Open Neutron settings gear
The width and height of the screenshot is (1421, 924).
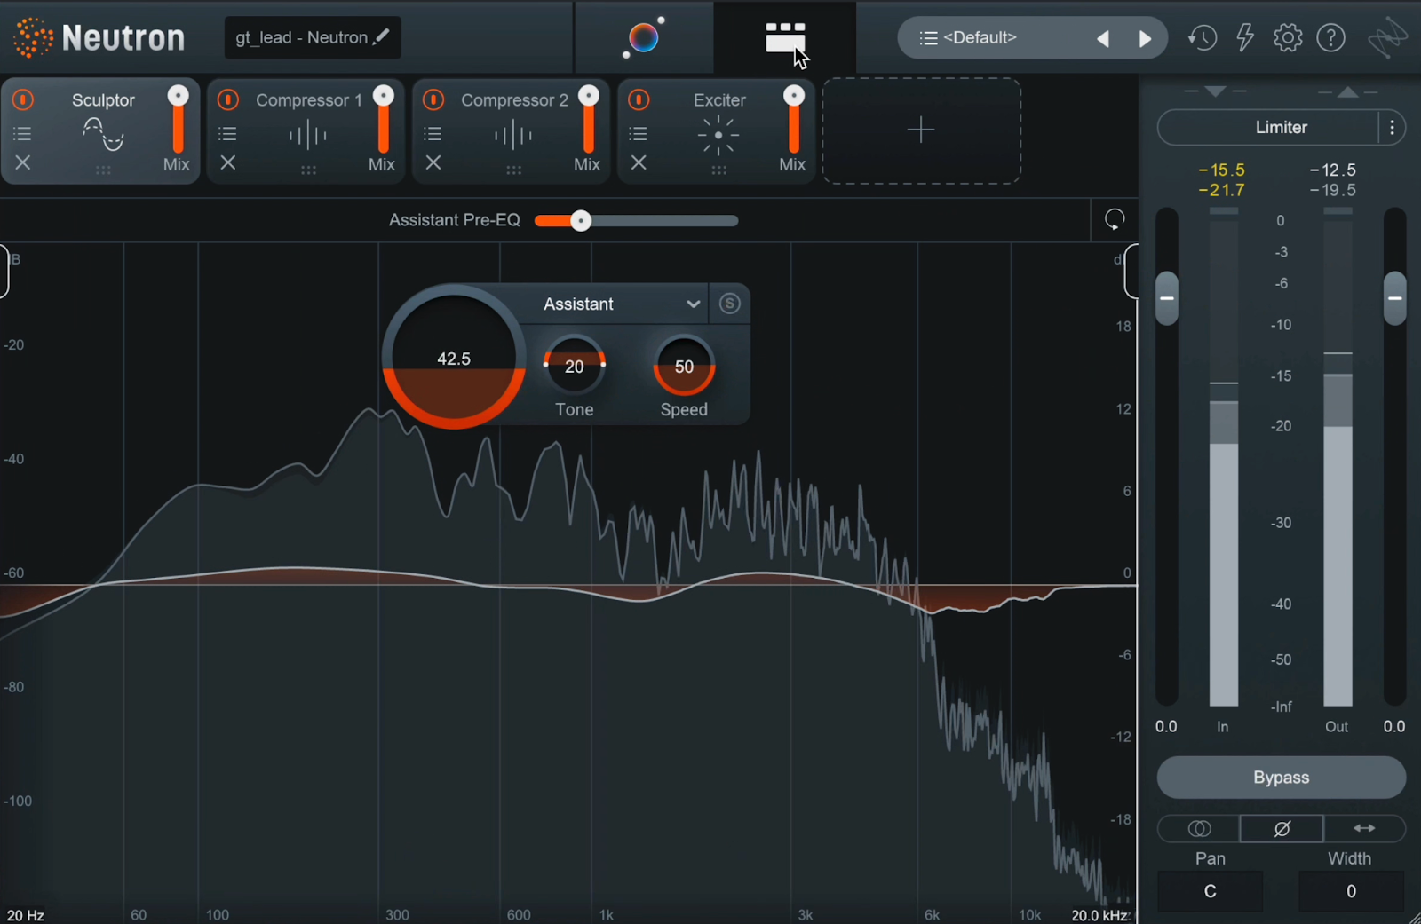[x=1288, y=37]
